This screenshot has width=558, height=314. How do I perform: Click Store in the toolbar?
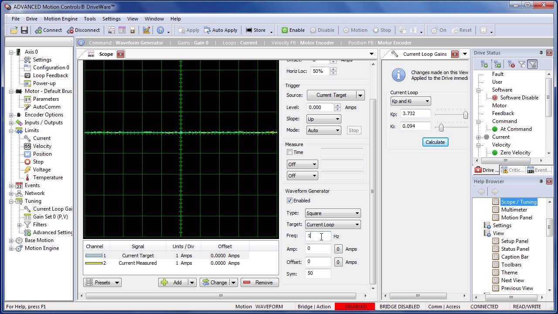click(x=255, y=30)
